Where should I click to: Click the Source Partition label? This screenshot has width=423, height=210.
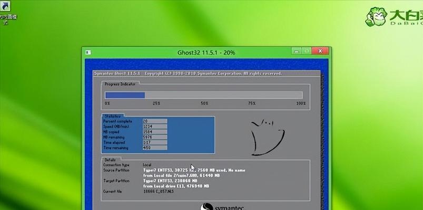click(116, 170)
